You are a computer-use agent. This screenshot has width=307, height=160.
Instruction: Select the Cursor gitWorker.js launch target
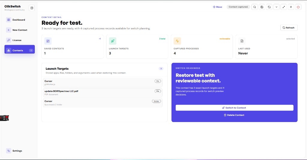[x=103, y=83]
